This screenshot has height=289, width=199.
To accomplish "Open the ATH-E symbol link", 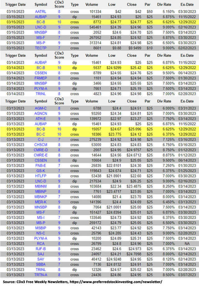I will click(40, 119).
